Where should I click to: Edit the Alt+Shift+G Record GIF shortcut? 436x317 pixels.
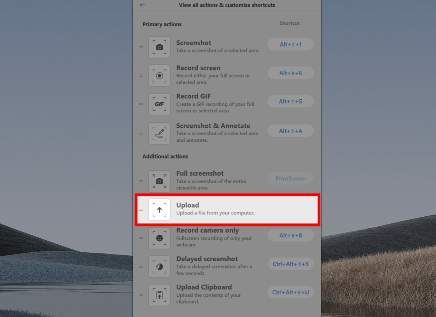(290, 101)
